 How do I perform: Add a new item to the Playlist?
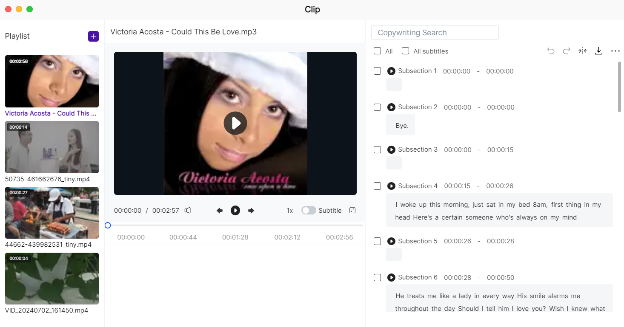(x=93, y=37)
